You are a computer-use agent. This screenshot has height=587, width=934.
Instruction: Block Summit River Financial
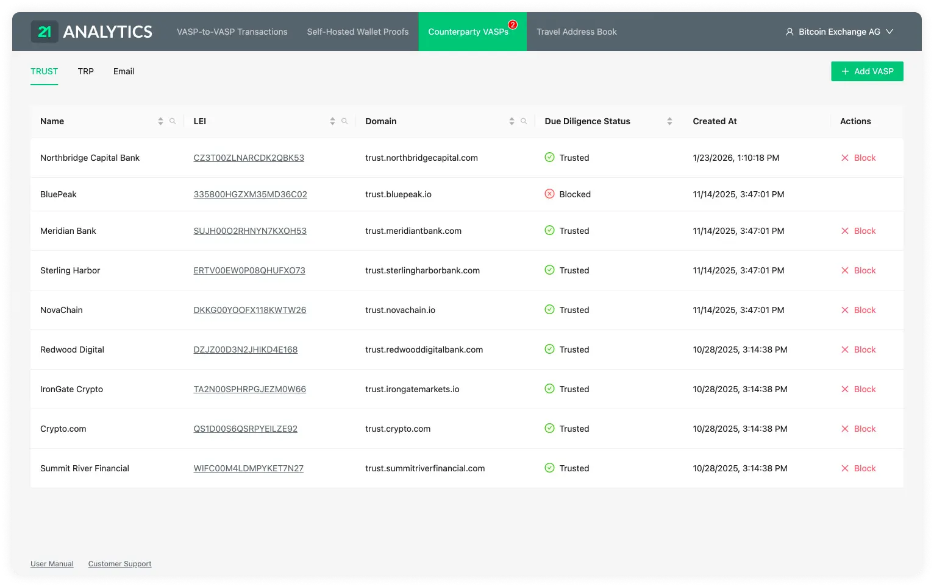pos(858,468)
